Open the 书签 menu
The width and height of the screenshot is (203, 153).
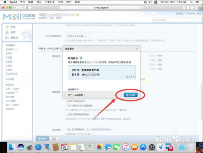tap(60, 2)
